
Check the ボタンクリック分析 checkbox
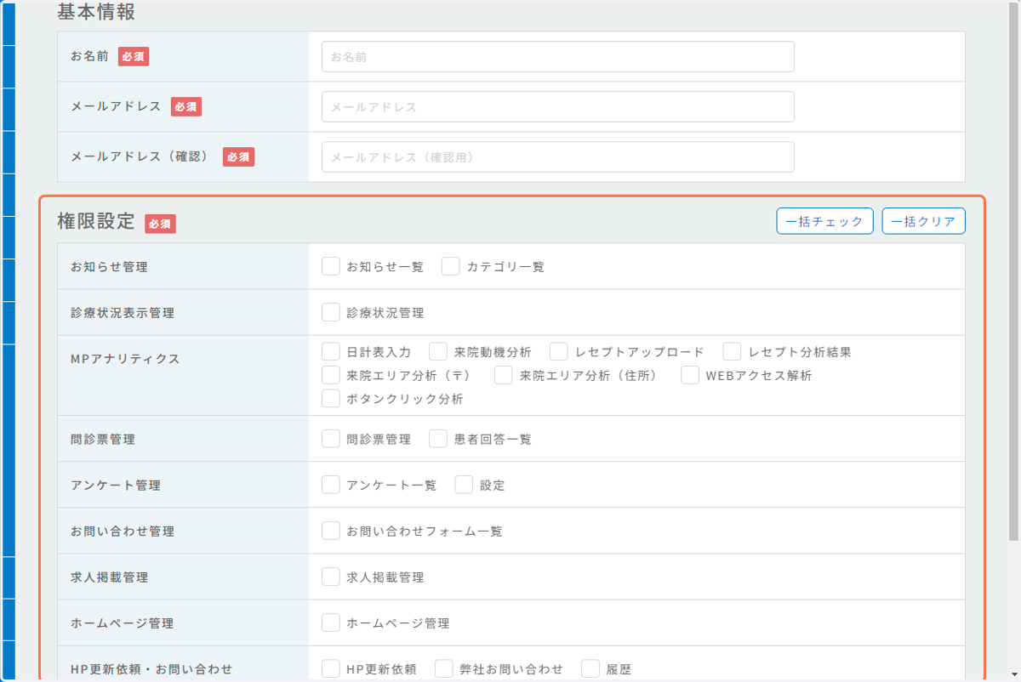tap(331, 398)
